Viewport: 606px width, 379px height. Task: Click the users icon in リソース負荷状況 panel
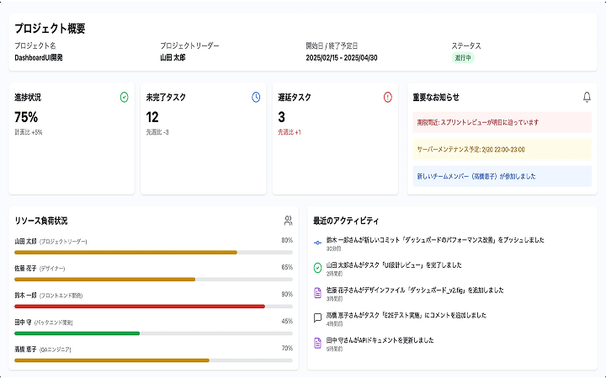click(288, 221)
